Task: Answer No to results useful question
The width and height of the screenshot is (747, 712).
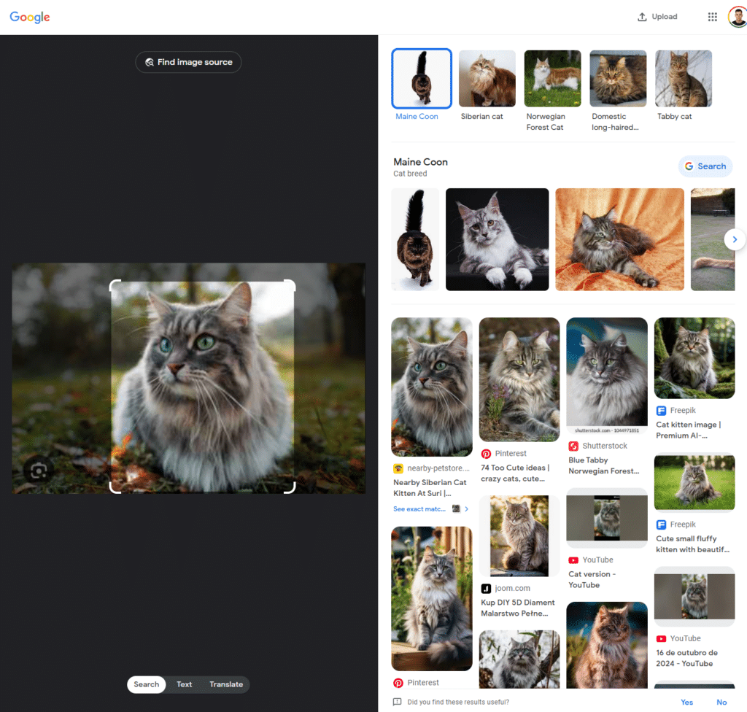Action: pyautogui.click(x=721, y=702)
